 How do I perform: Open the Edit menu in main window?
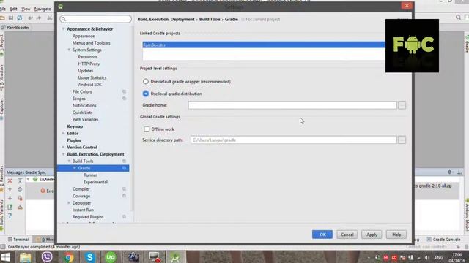click(13, 9)
